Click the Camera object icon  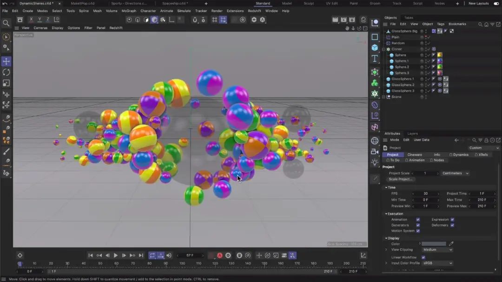coord(375,151)
